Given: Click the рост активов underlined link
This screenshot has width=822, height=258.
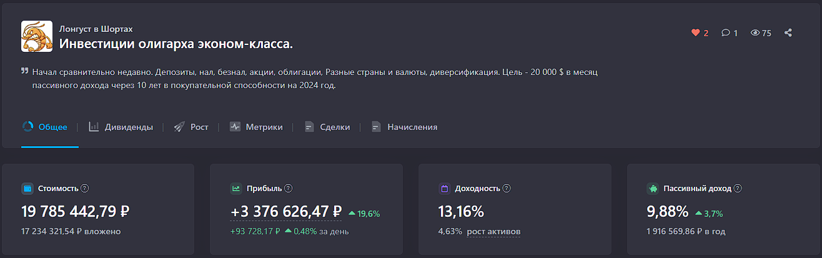Looking at the screenshot, I should coord(493,232).
